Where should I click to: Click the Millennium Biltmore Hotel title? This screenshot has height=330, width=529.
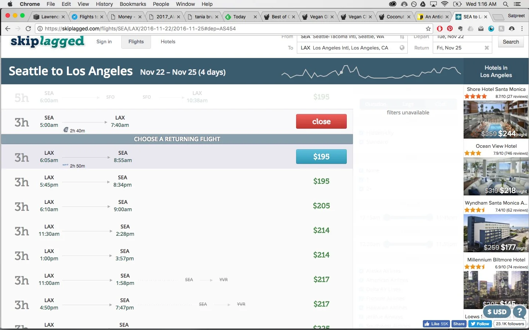pyautogui.click(x=496, y=260)
